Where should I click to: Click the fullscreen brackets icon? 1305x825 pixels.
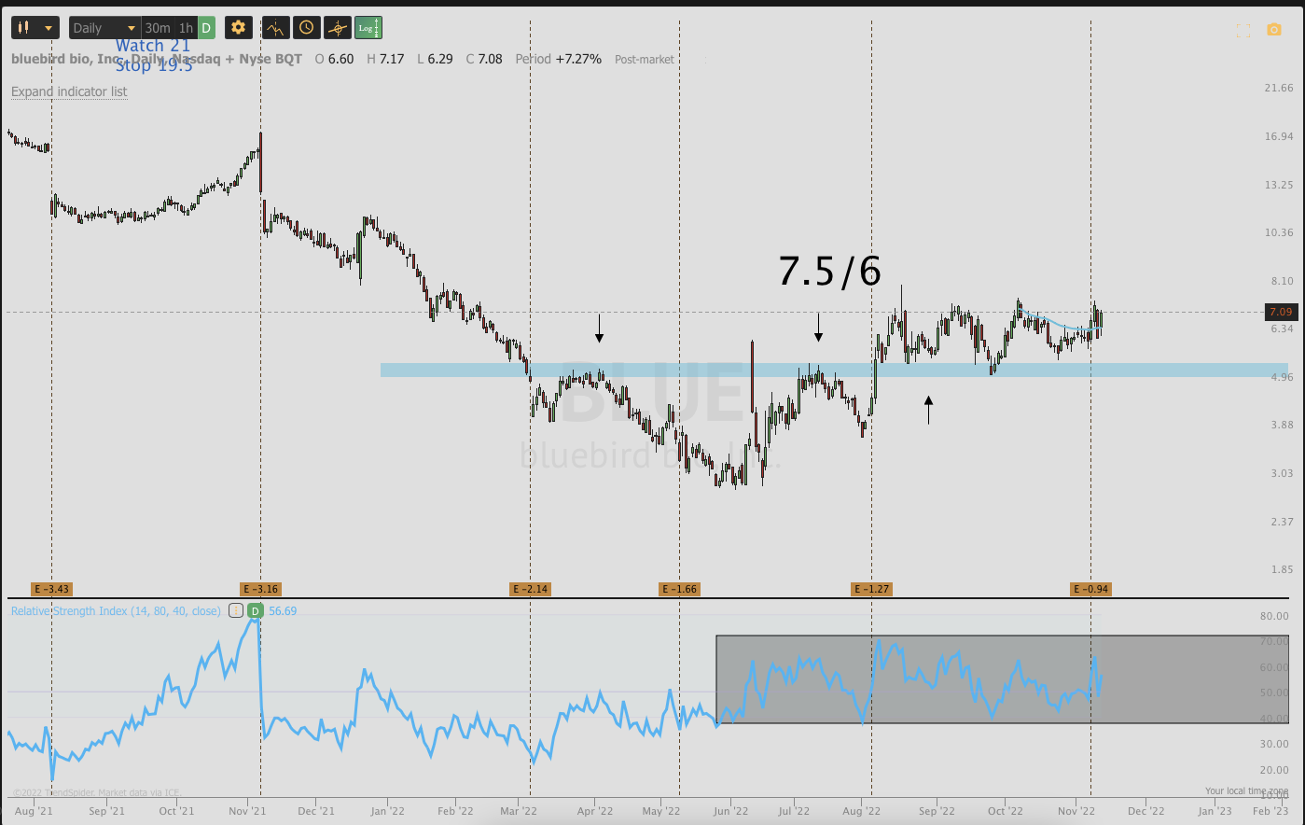pyautogui.click(x=1243, y=30)
